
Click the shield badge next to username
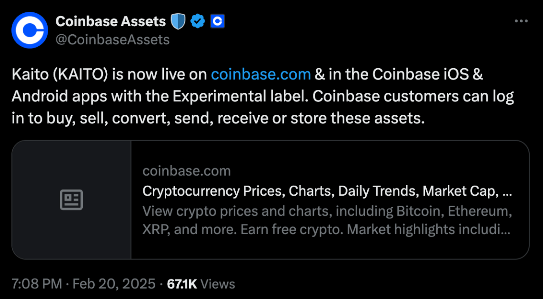(x=178, y=21)
